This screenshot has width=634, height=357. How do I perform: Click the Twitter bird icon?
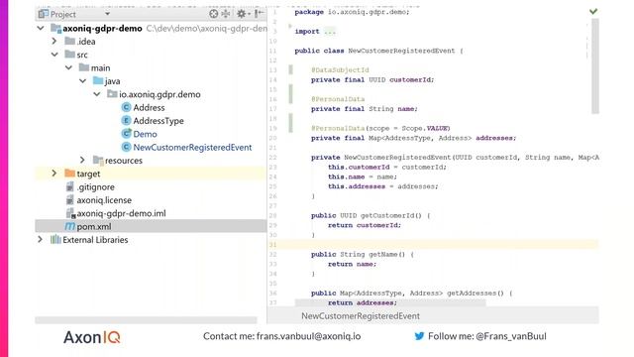[x=419, y=336]
